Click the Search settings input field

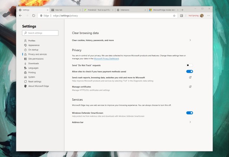pos(40,33)
